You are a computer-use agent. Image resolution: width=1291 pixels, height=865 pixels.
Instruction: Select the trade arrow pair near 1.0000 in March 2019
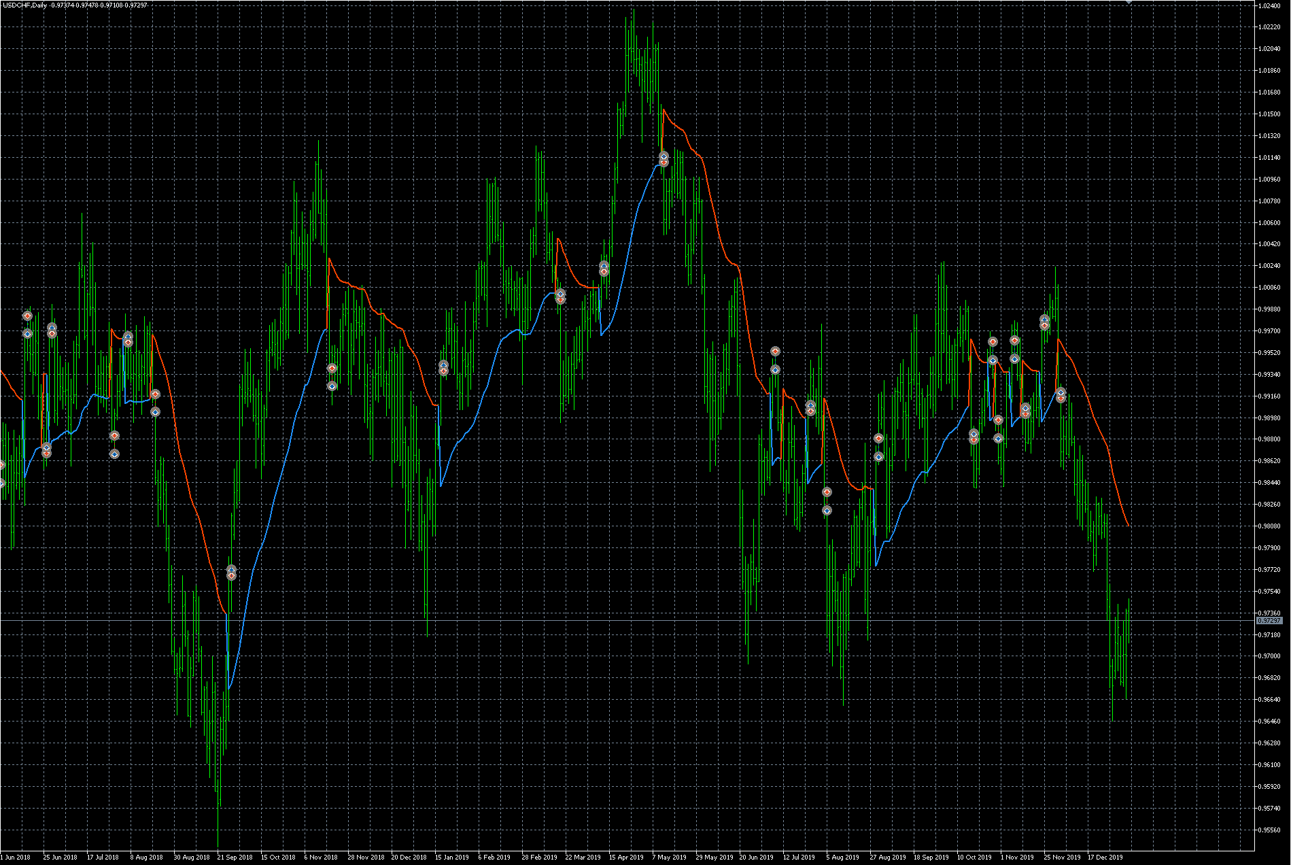pyautogui.click(x=560, y=296)
